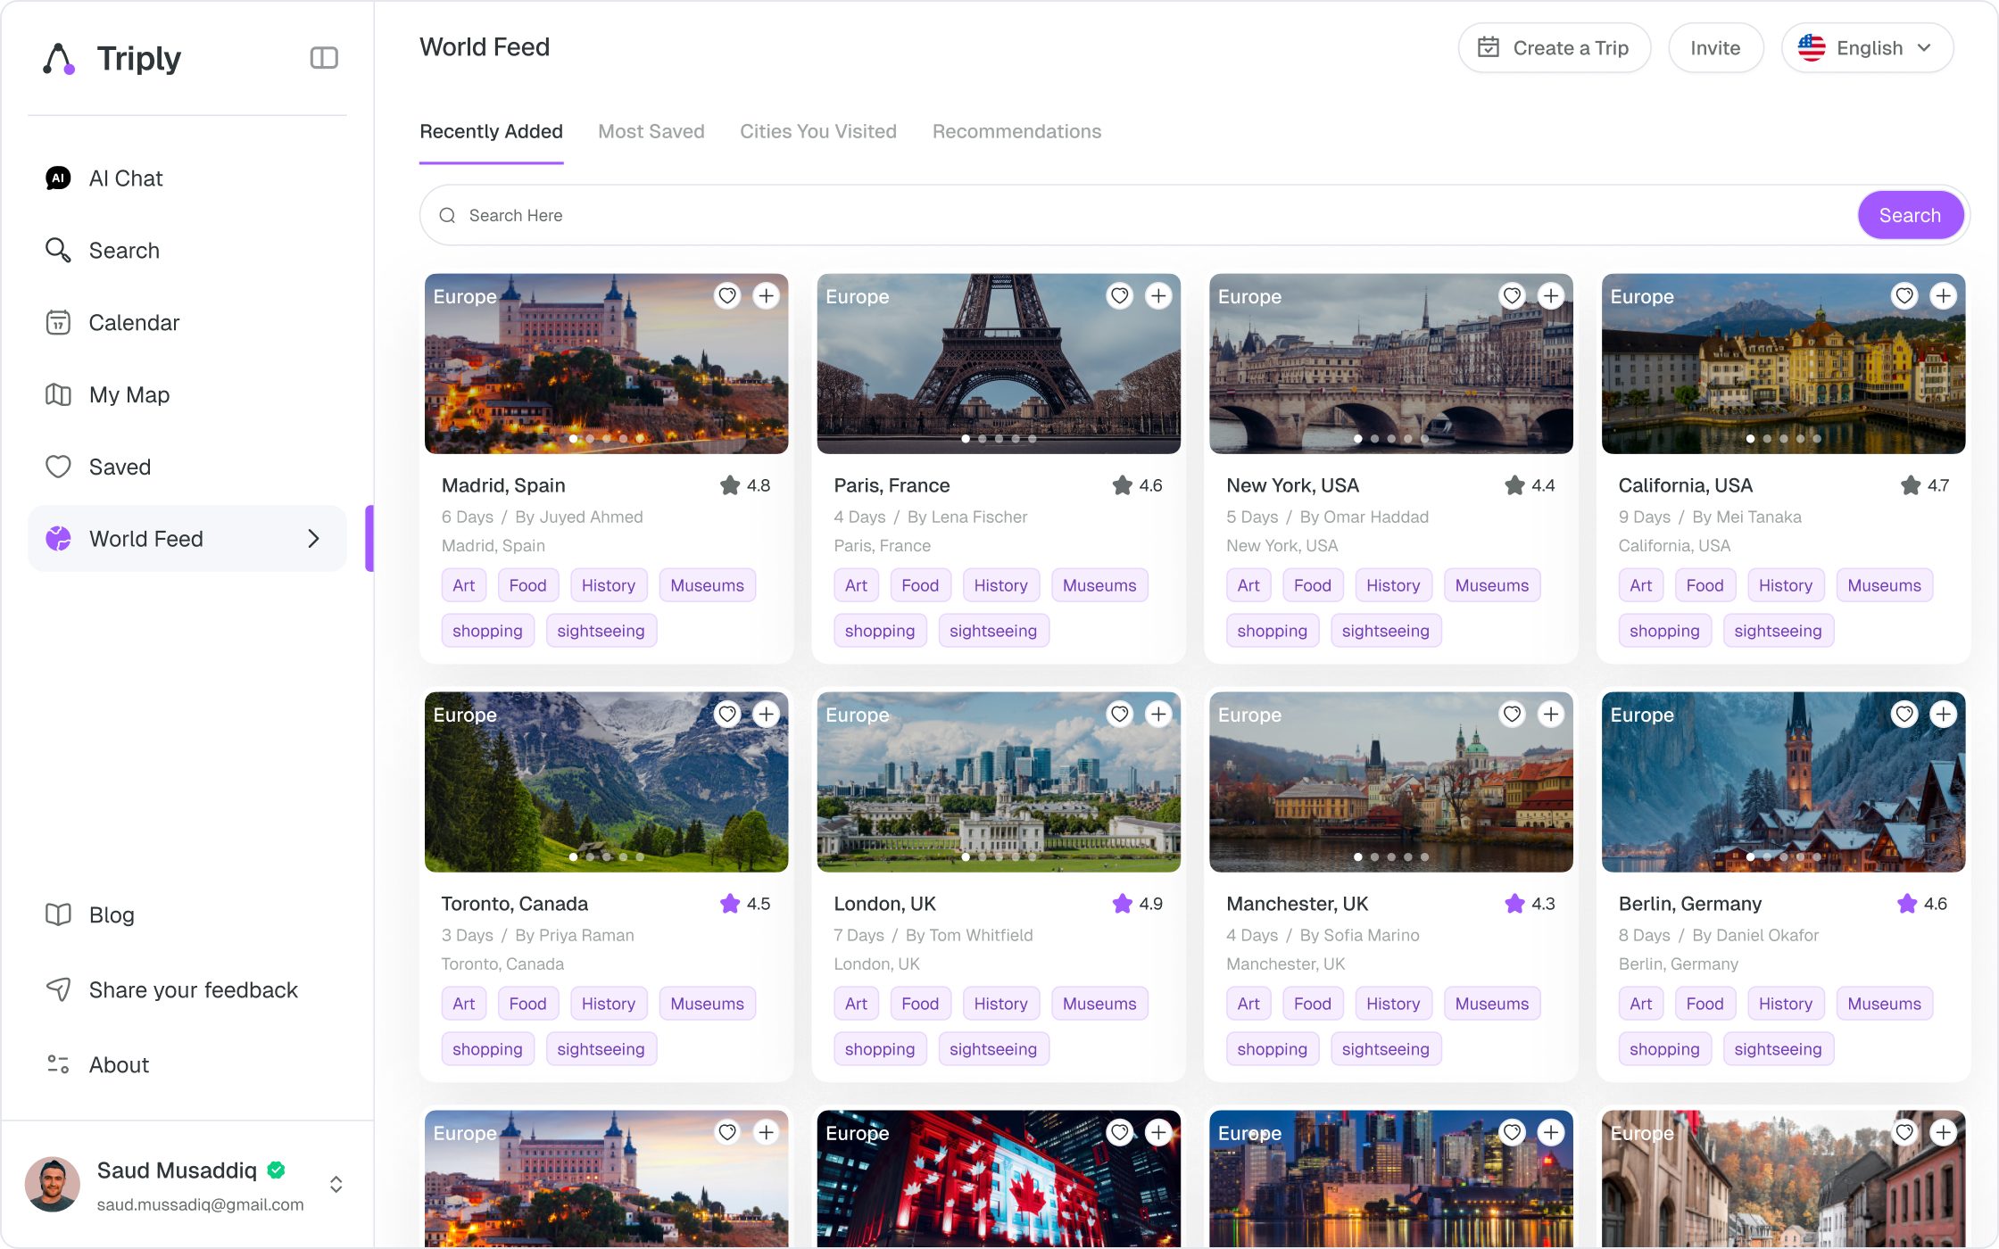
Task: Click the Invite button
Action: tap(1715, 48)
